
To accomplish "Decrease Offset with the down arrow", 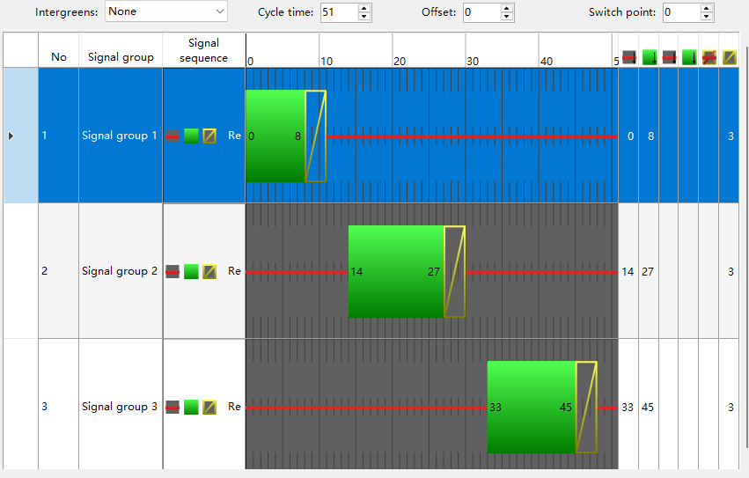I will [x=506, y=16].
